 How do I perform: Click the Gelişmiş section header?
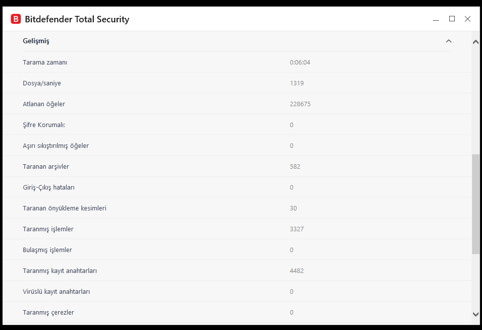pyautogui.click(x=36, y=41)
